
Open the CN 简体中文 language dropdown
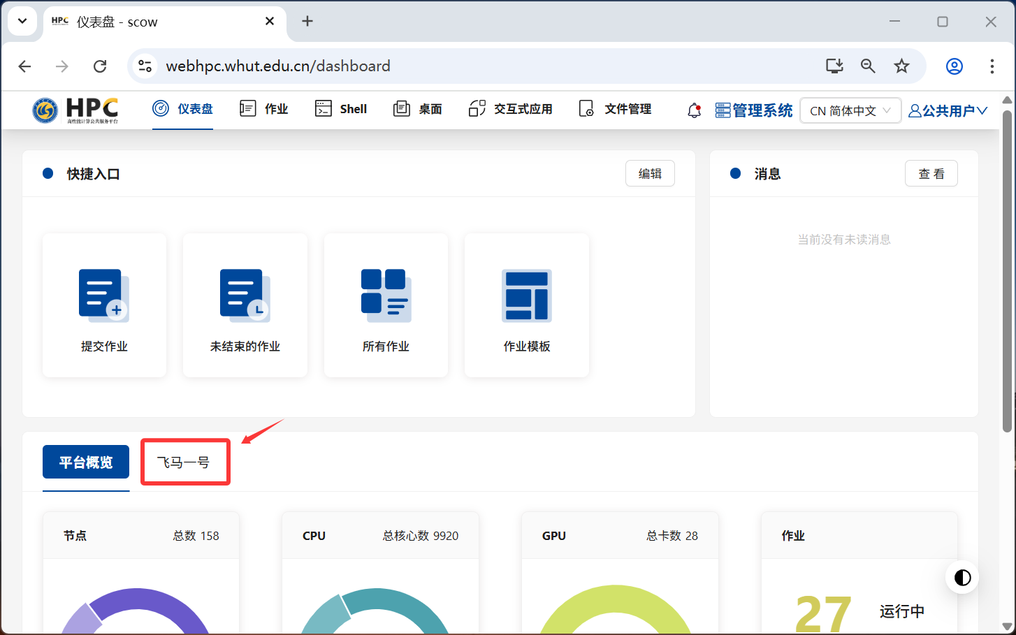[850, 110]
